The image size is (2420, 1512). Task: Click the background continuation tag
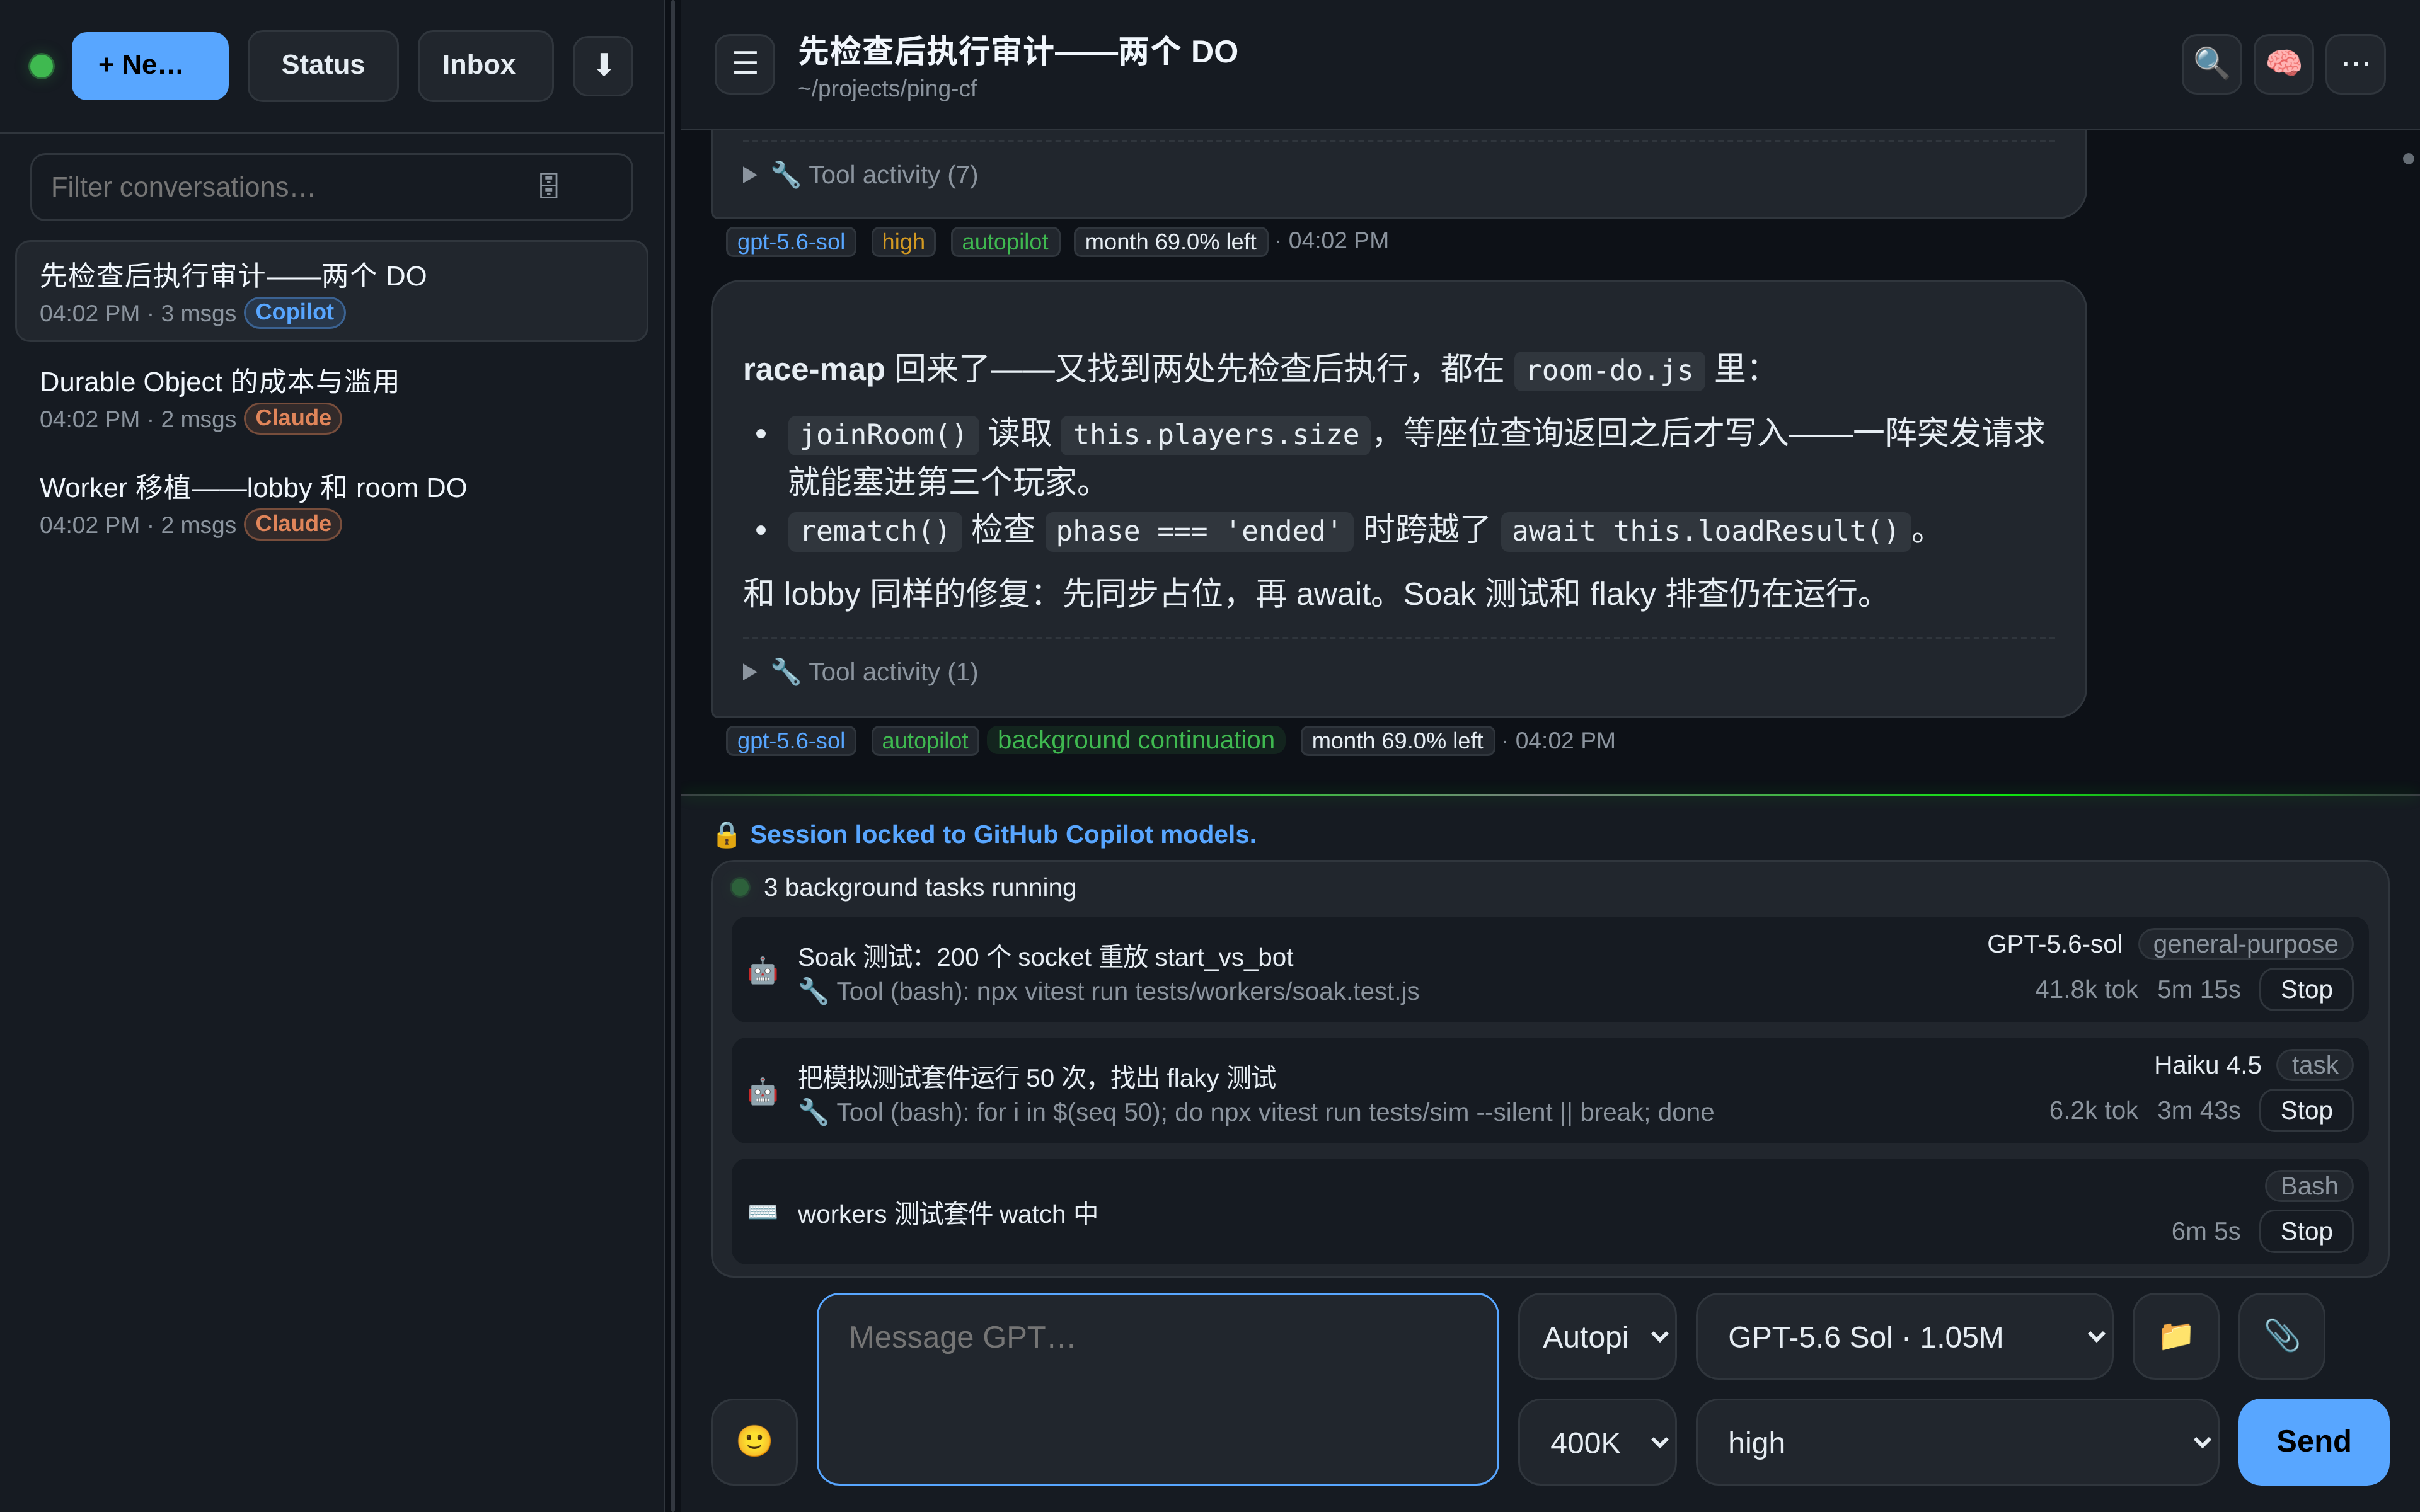tap(1136, 740)
